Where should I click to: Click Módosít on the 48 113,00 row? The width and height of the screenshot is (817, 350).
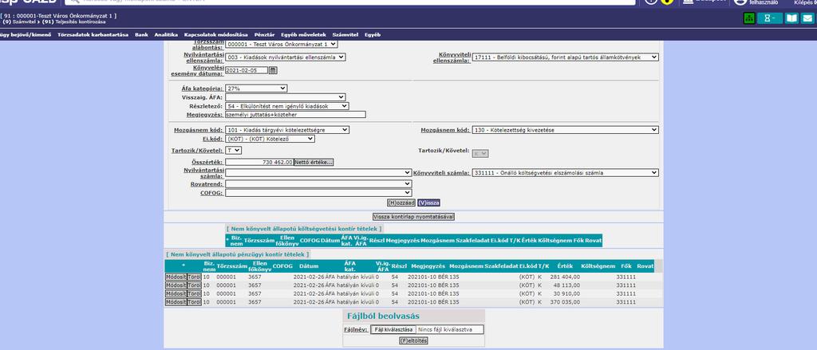[x=176, y=285]
